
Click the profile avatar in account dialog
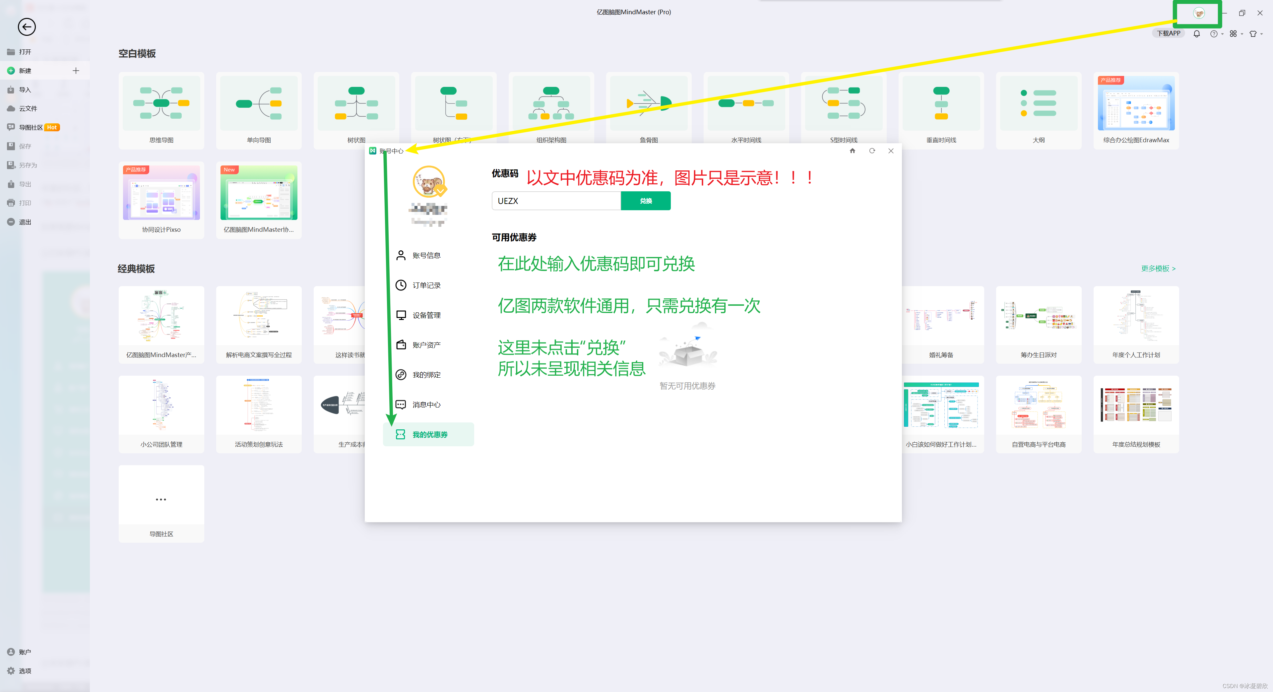click(x=428, y=181)
